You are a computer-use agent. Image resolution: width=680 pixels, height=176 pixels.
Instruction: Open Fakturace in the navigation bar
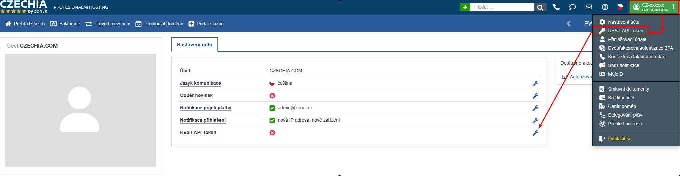65,24
